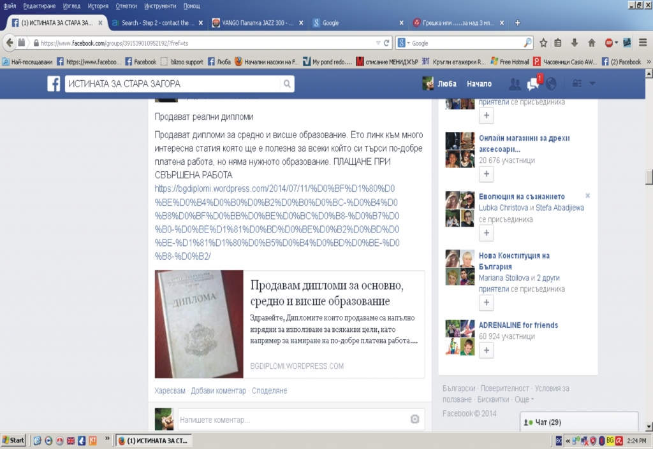This screenshot has height=449, width=653.
Task: Click the diploma link preview thumbnail
Action: pos(199,324)
